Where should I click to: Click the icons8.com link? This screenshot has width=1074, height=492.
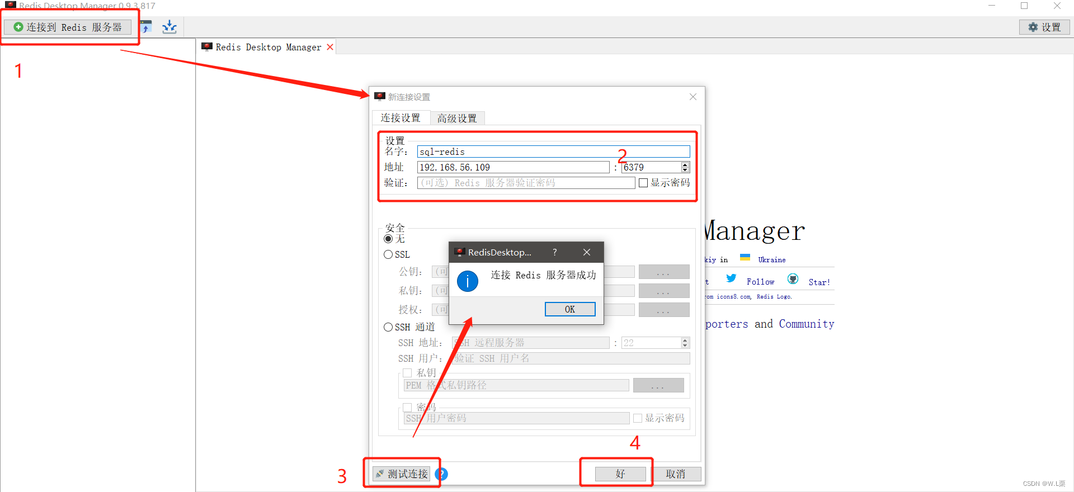pyautogui.click(x=734, y=297)
